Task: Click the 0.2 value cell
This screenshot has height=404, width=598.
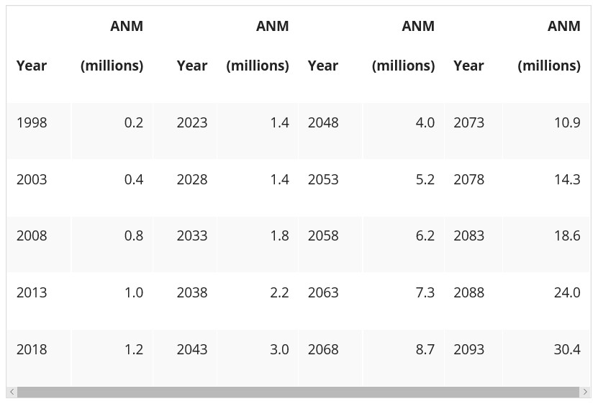Action: click(x=134, y=123)
